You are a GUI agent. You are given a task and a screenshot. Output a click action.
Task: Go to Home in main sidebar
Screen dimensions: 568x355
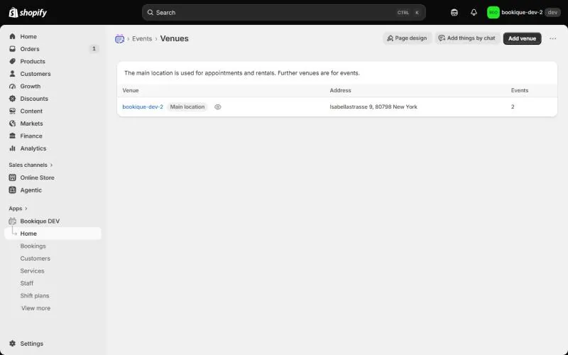53,37
